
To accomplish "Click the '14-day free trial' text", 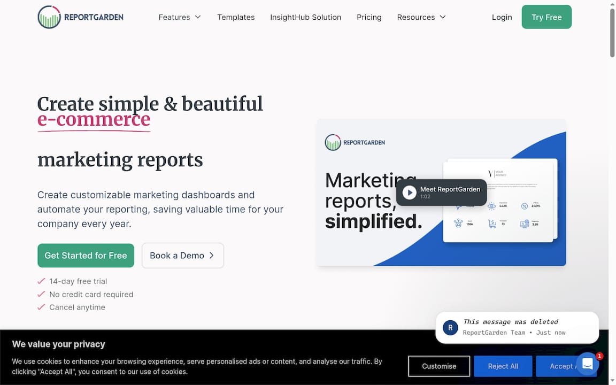I will click(x=78, y=281).
